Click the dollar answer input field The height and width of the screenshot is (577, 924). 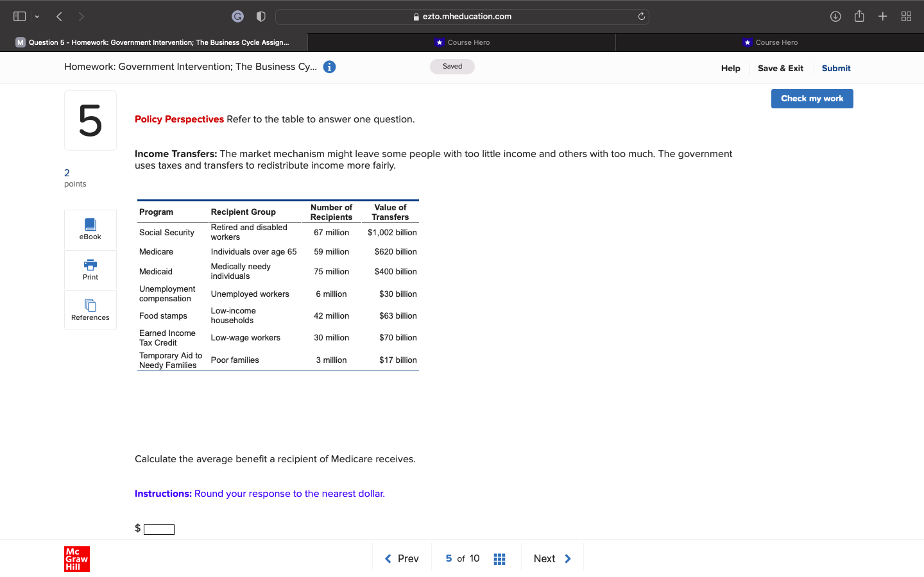(159, 528)
